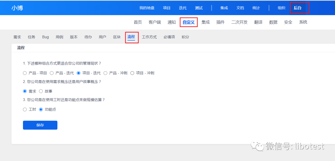
Task: Open the 我的地盘 top menu
Action: [147, 8]
